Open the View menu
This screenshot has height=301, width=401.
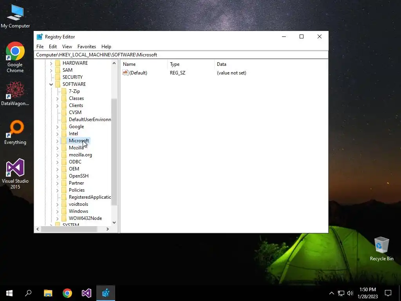click(67, 47)
